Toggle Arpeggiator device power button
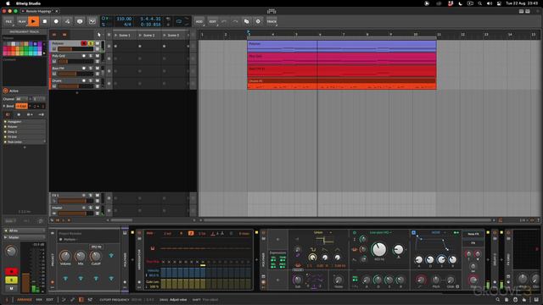This screenshot has height=305, width=543. 139,234
